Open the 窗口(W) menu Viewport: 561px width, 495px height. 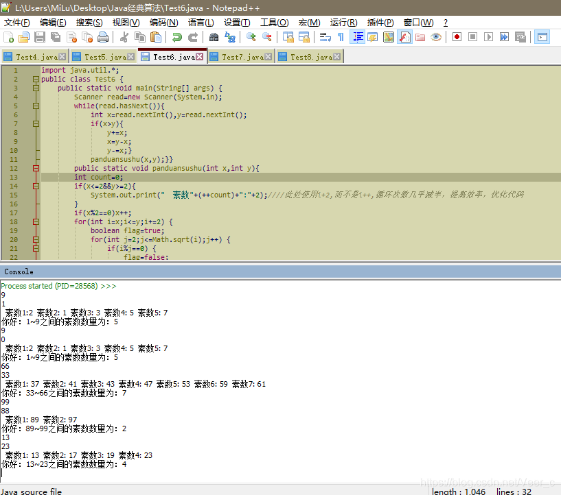click(x=418, y=23)
